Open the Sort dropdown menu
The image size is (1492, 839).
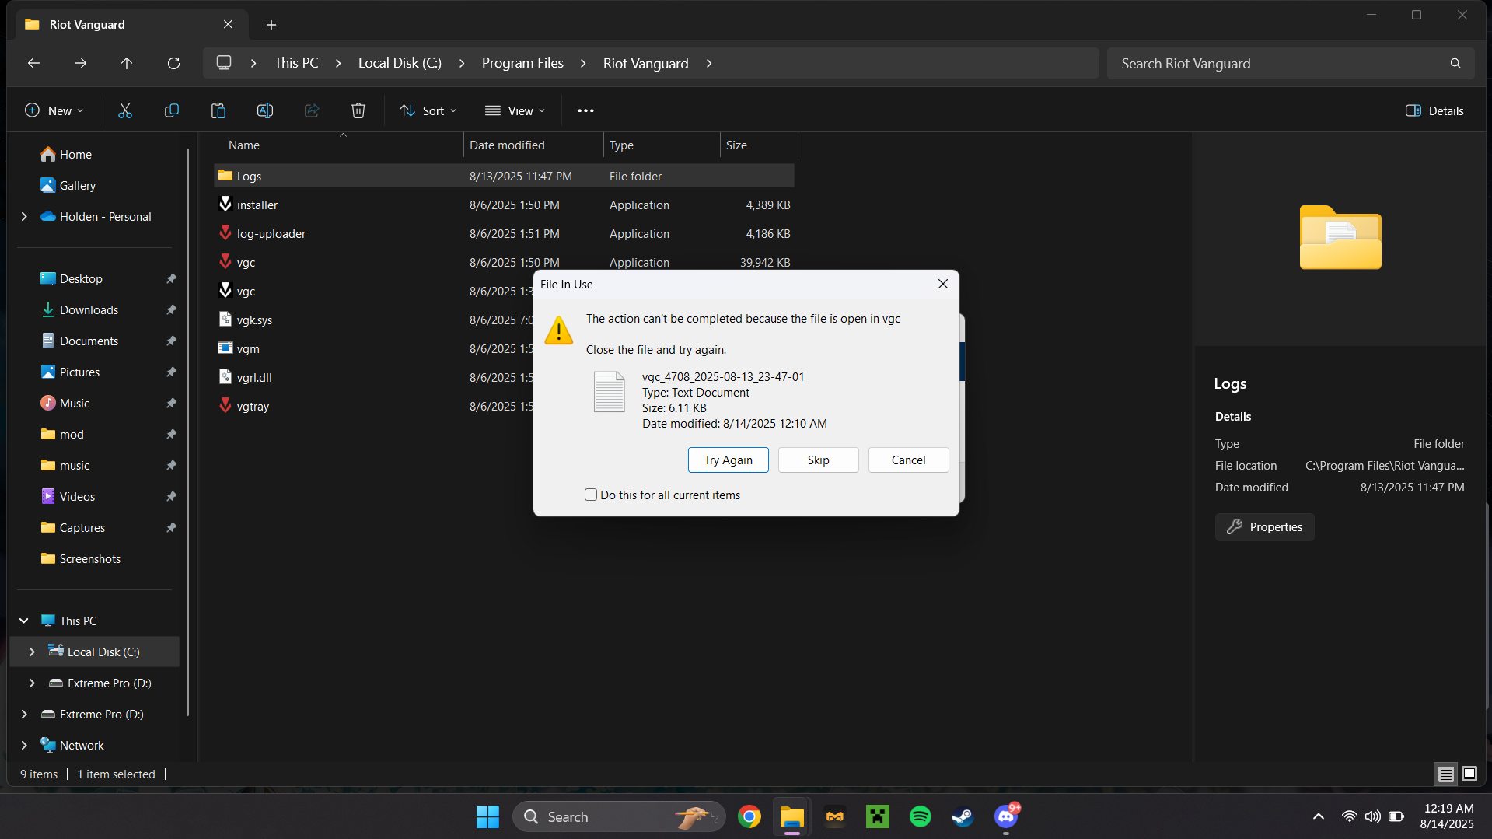click(428, 110)
